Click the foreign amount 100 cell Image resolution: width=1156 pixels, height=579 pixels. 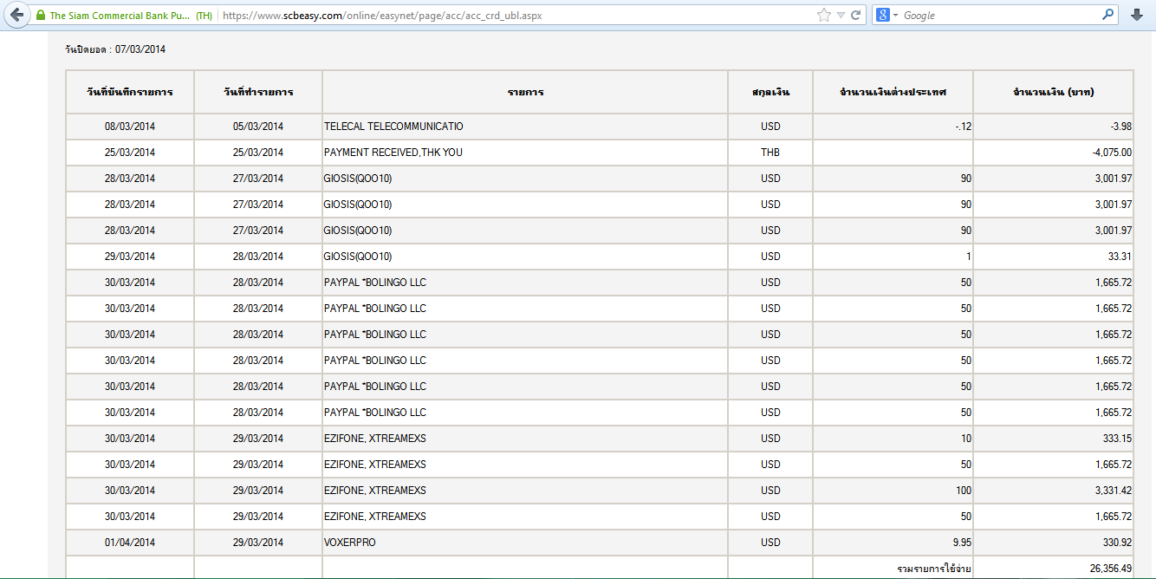click(893, 491)
